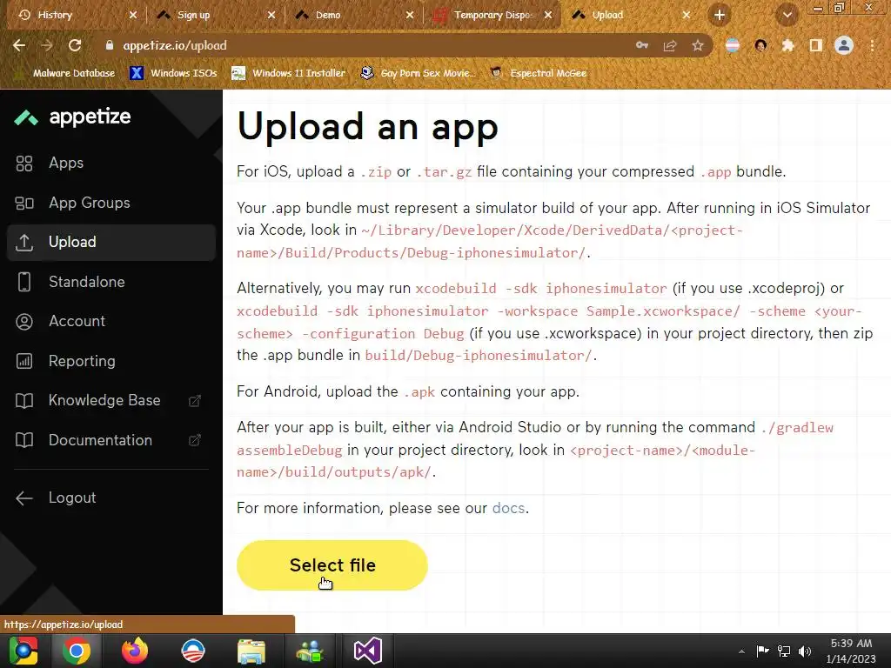Click the appetize logo in sidebar

(x=73, y=117)
